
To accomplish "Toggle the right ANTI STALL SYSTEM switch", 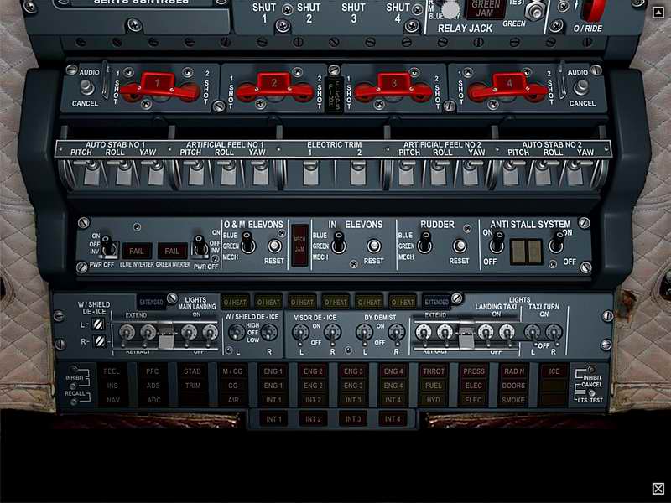I will point(557,242).
